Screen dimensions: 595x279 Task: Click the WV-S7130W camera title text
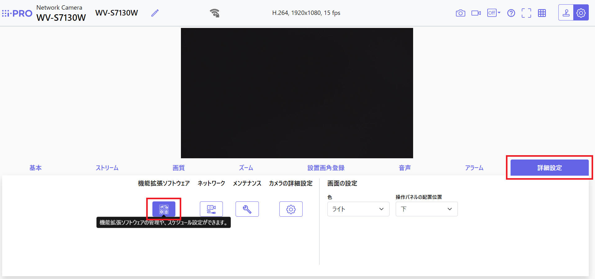(x=116, y=13)
